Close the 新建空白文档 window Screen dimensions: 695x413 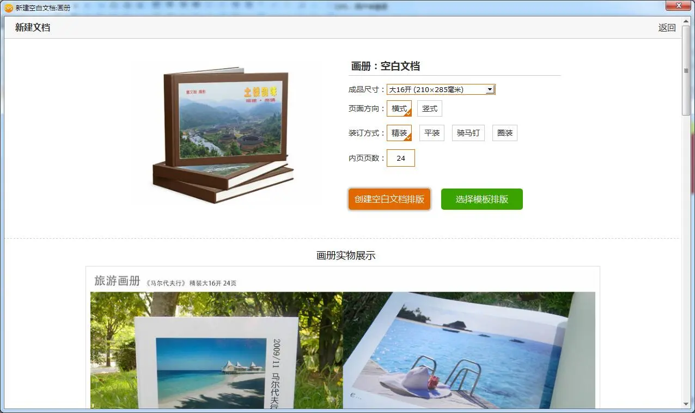[x=679, y=5]
